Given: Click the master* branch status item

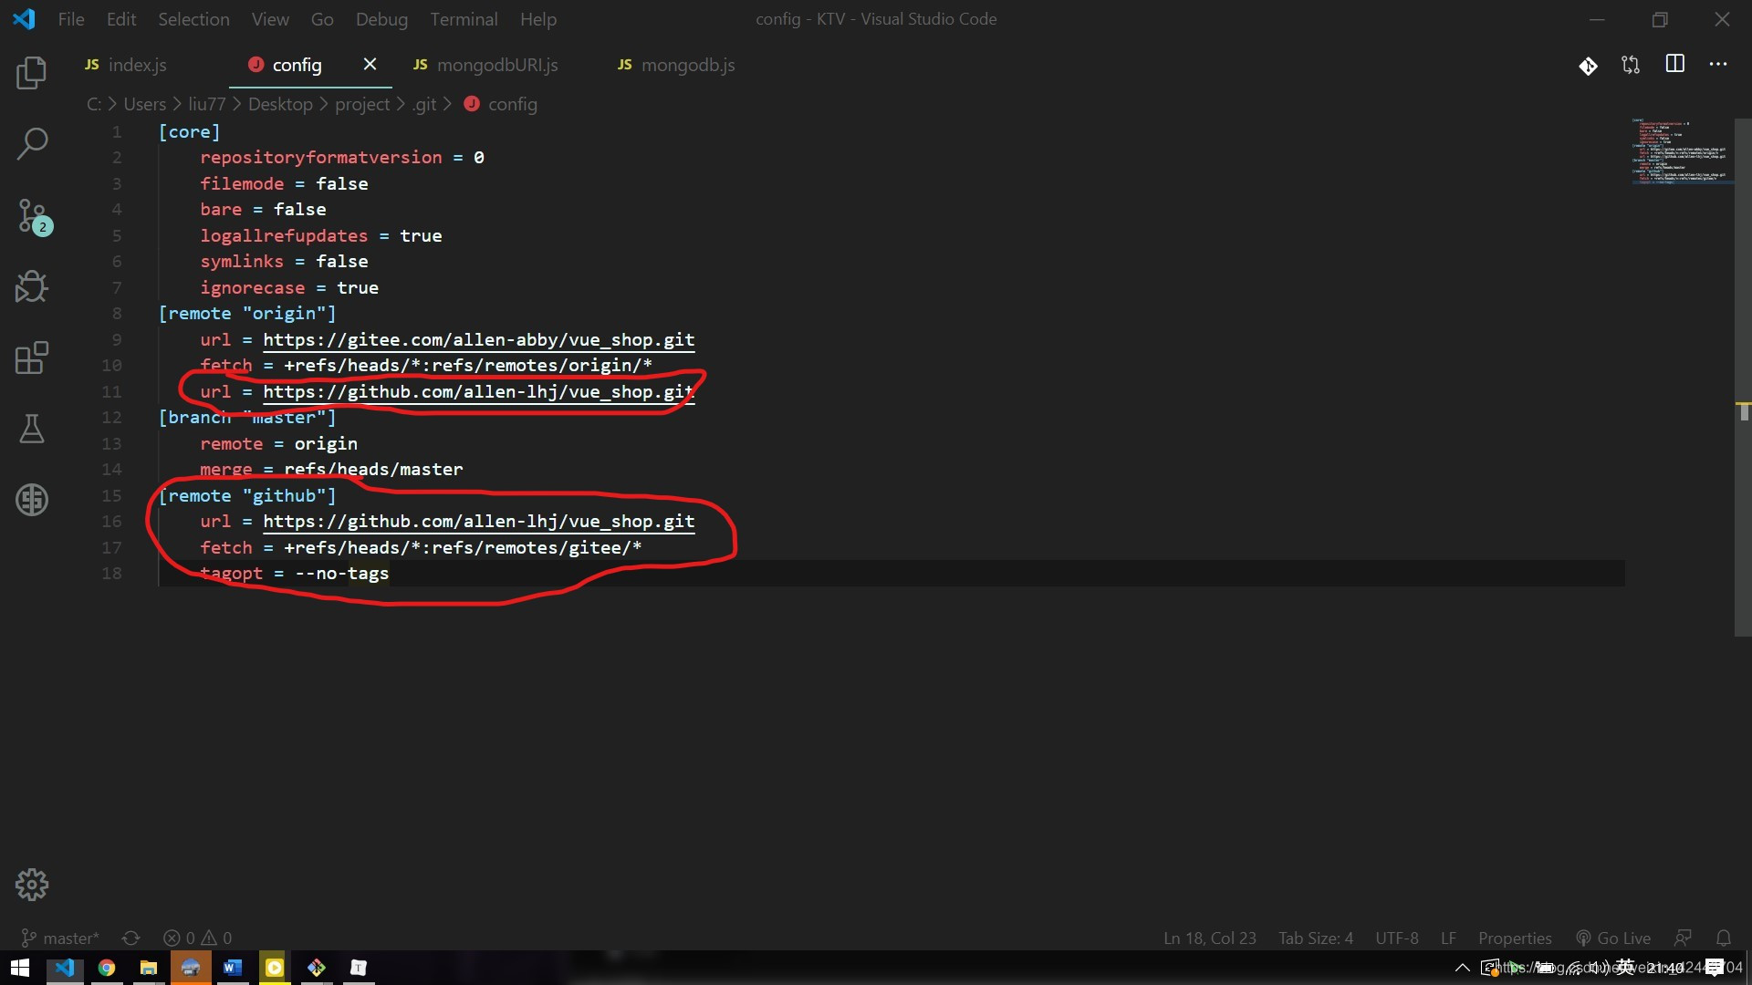Looking at the screenshot, I should pos(59,938).
